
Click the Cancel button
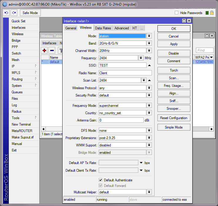point(174,36)
